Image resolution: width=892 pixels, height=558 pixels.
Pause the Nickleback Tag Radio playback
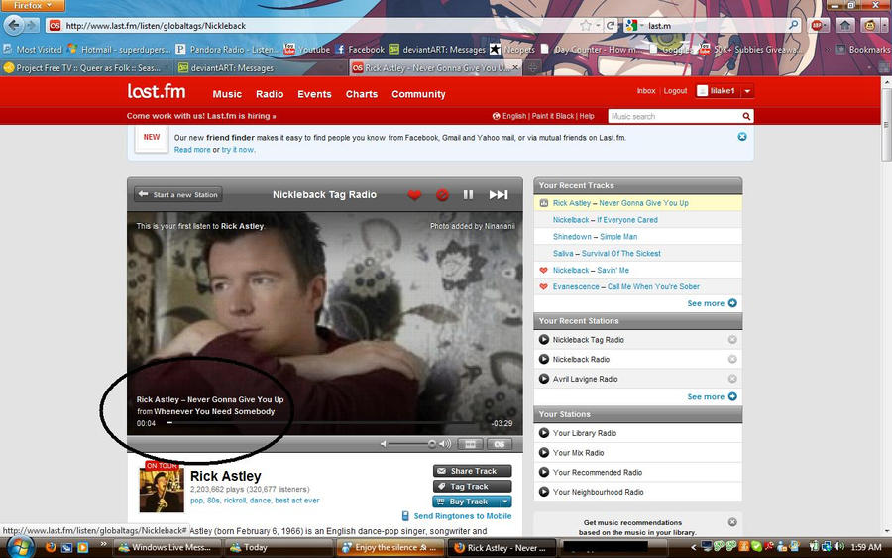pos(469,195)
